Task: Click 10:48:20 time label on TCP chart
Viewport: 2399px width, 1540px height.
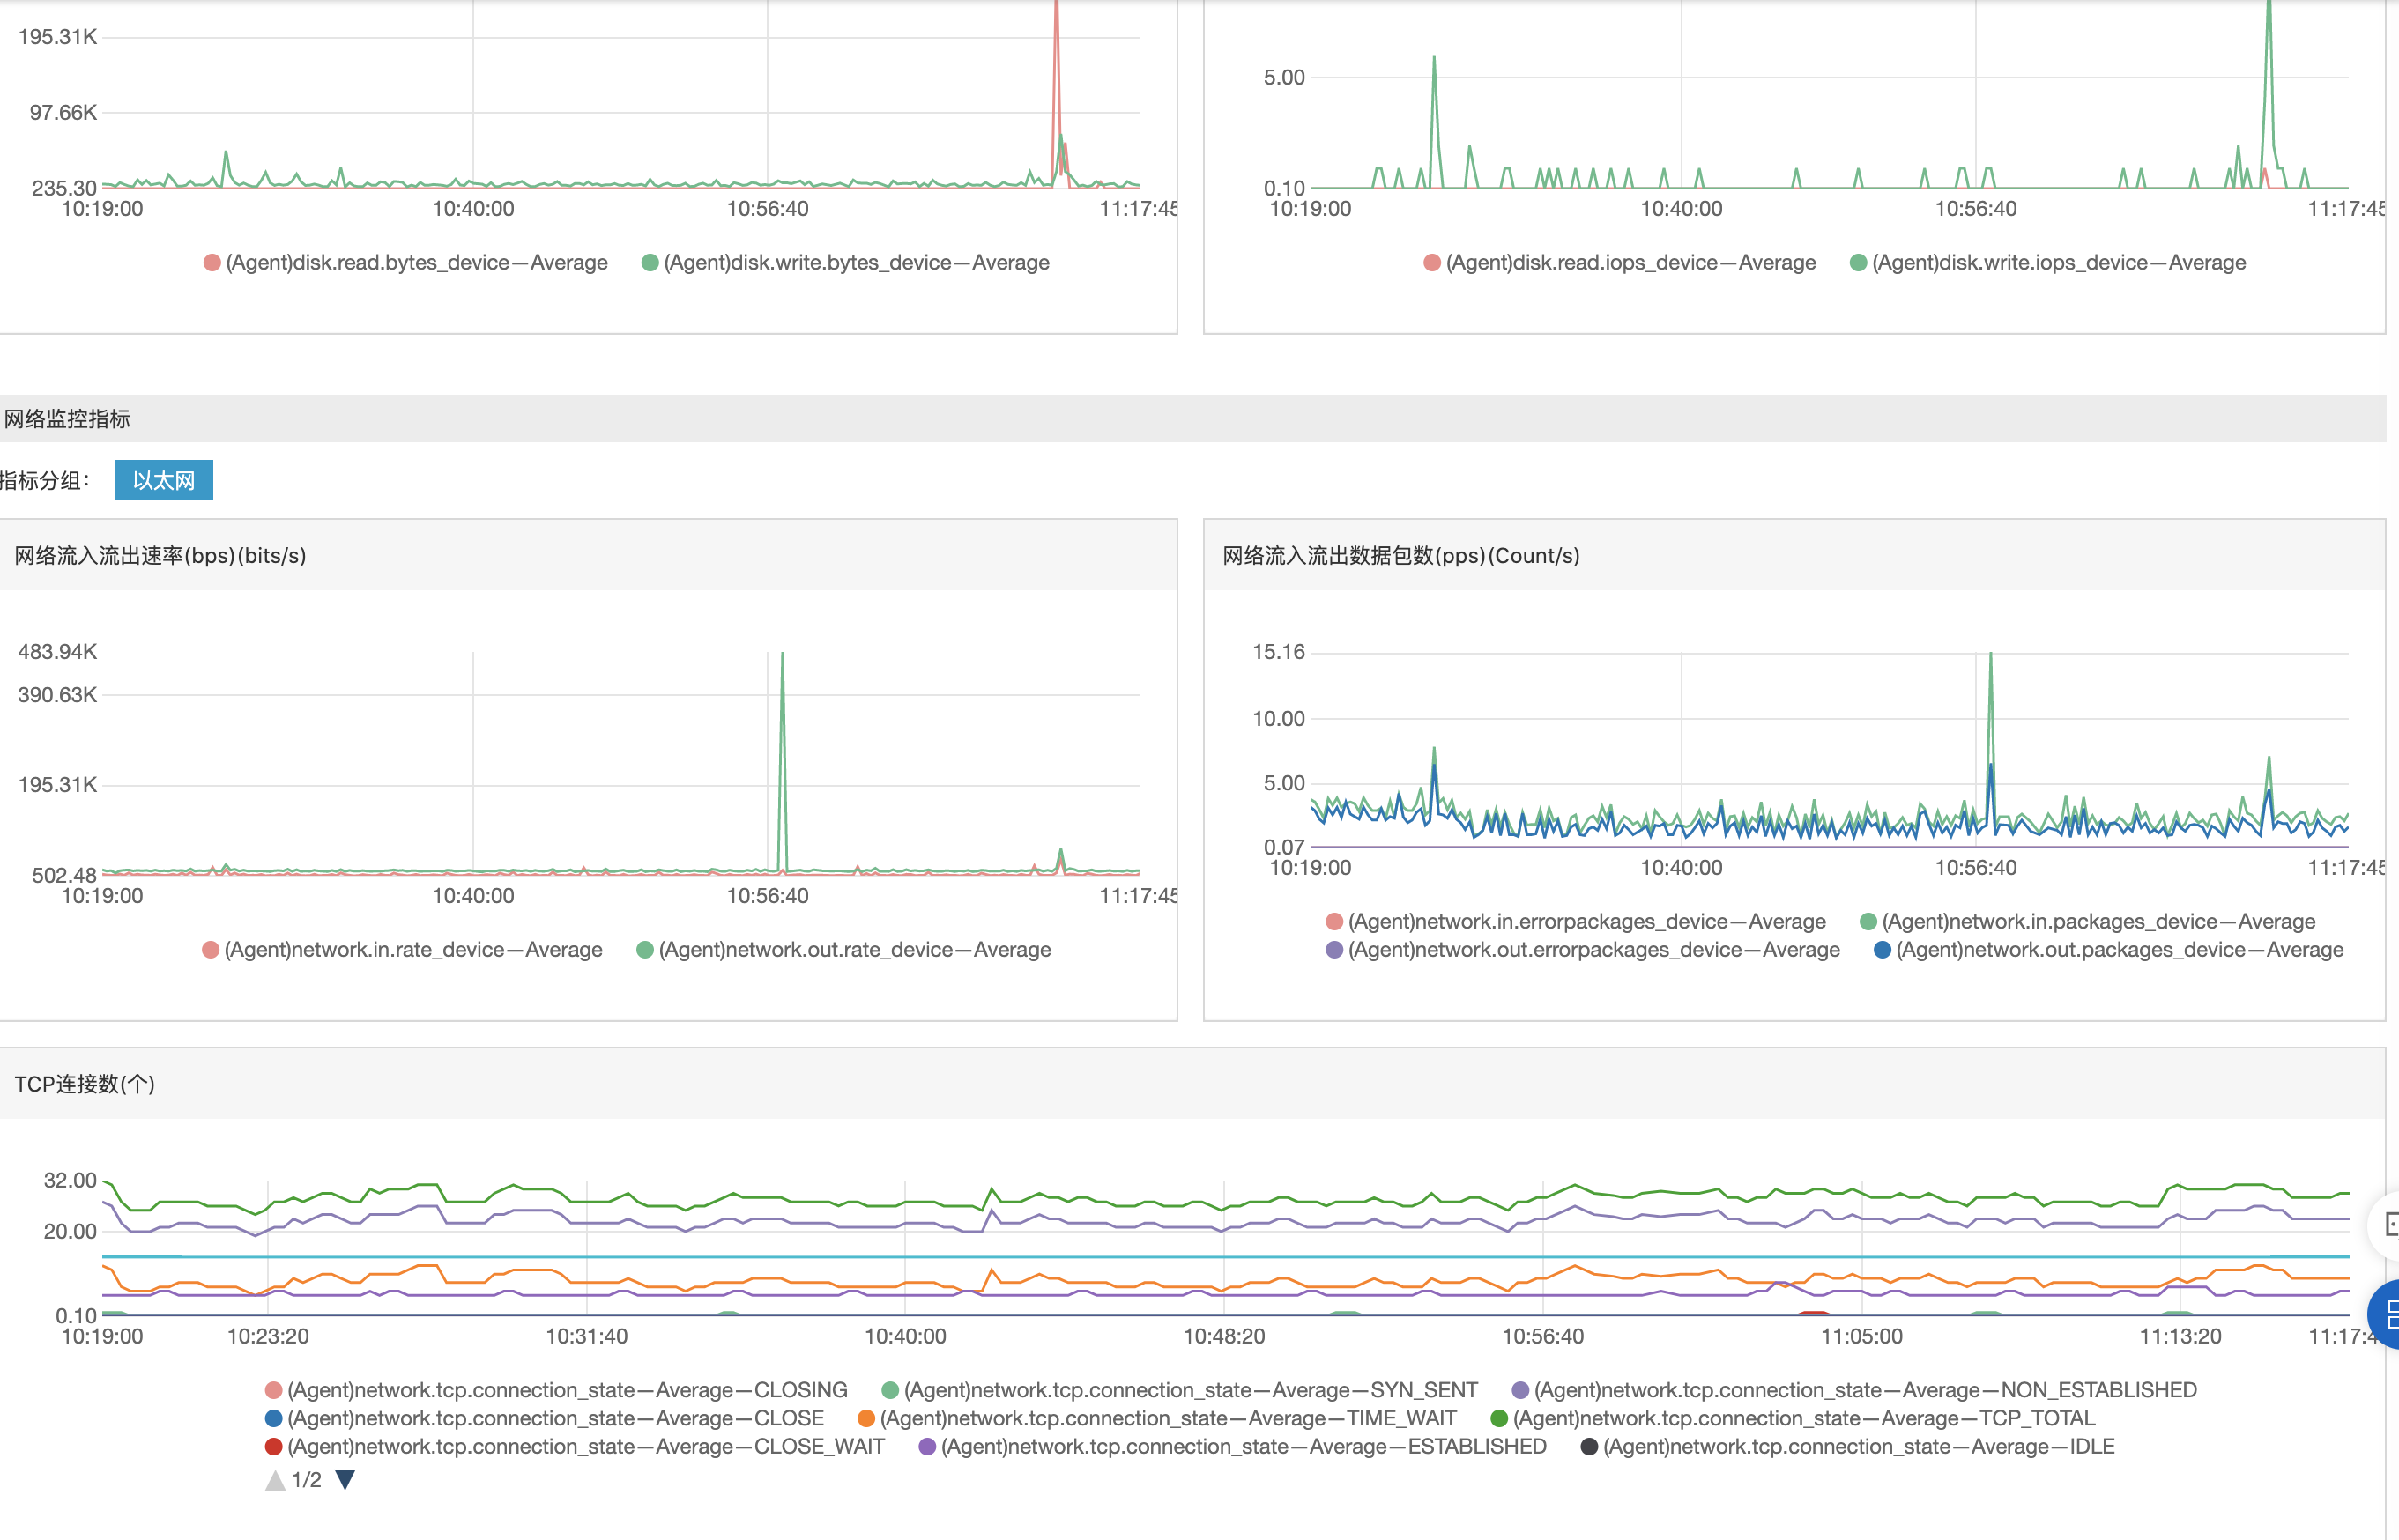Action: click(x=1224, y=1336)
